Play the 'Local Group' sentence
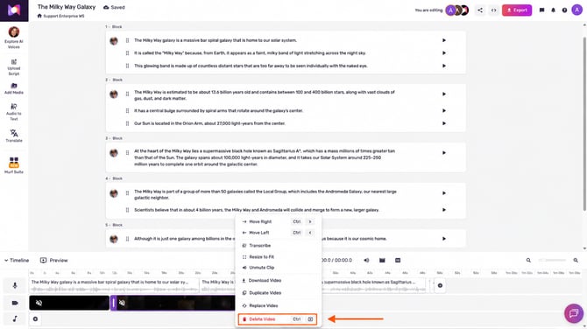The image size is (587, 329). tap(444, 193)
